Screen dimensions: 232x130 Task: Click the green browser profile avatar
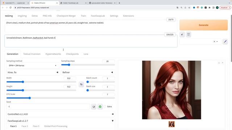coord(217,8)
